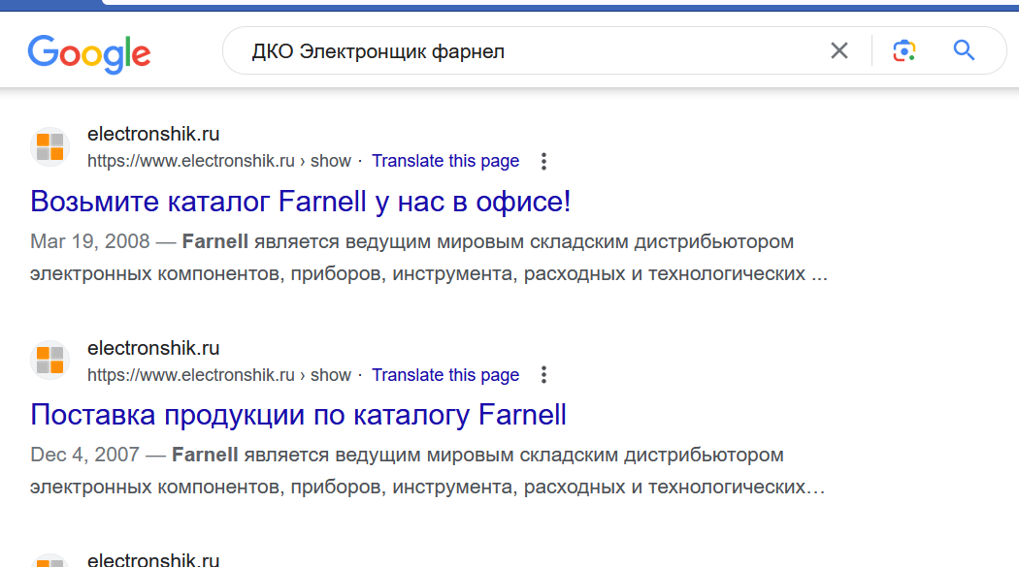
Task: Click second result's URL breadcrumb
Action: tap(218, 375)
